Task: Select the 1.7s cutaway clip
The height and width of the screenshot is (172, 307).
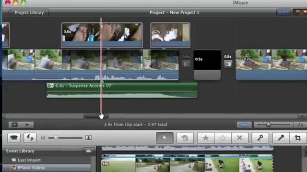Action: (170, 35)
